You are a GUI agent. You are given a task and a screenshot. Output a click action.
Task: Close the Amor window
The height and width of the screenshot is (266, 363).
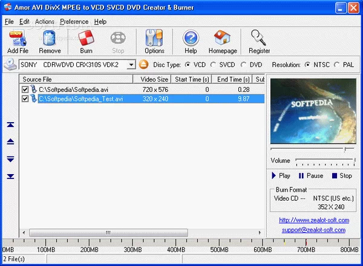pos(353,8)
